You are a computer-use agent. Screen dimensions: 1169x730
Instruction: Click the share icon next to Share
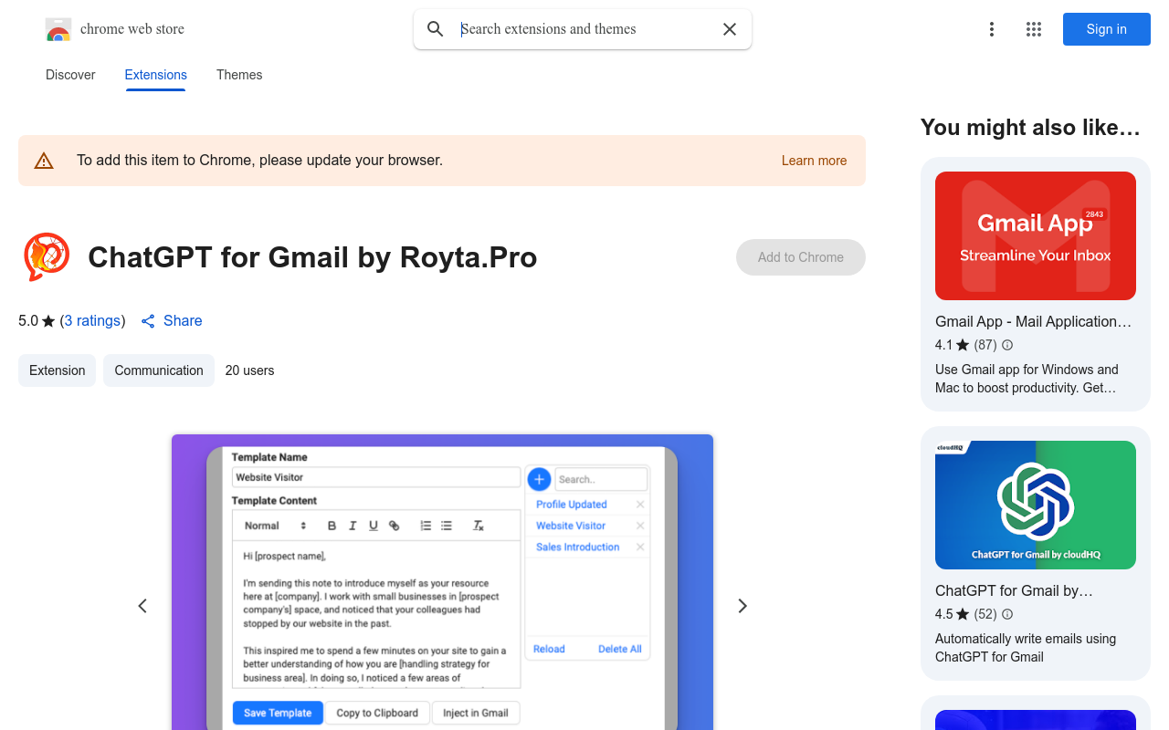pos(148,321)
